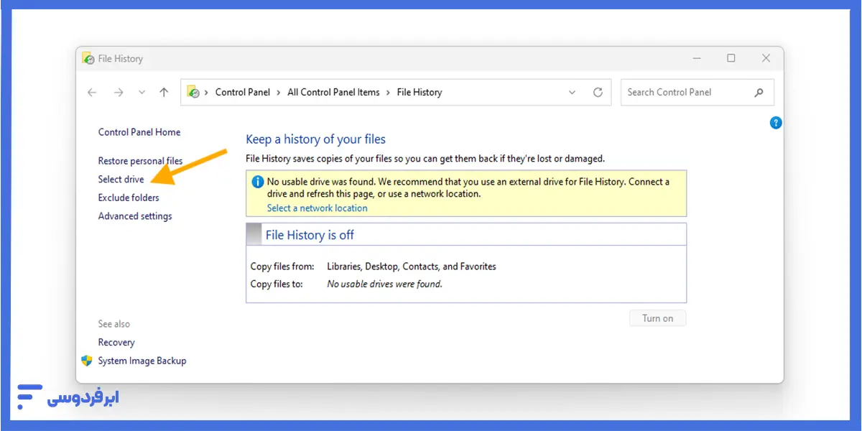Click Select a network location link

tap(317, 208)
